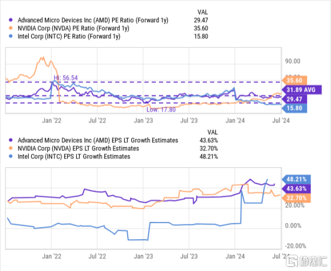Click "Jan '24" on the PE Ratio chart axis
This screenshot has width=331, height=271.
pos(235,121)
